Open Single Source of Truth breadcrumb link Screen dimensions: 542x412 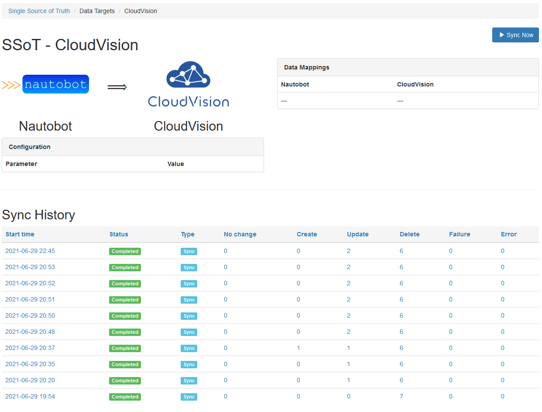pos(39,11)
